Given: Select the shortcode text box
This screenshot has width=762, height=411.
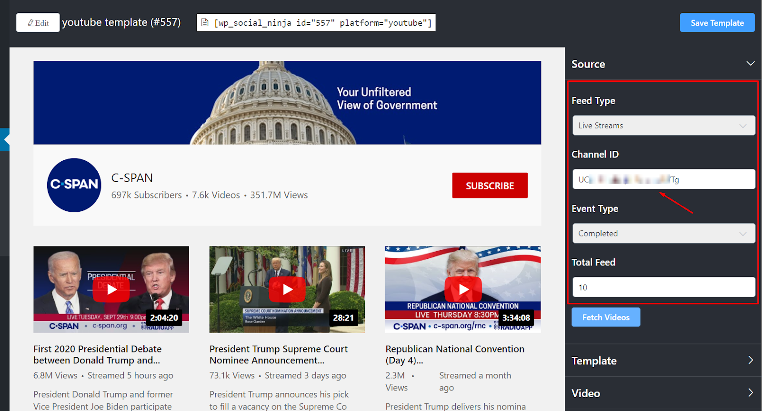Looking at the screenshot, I should tap(316, 22).
